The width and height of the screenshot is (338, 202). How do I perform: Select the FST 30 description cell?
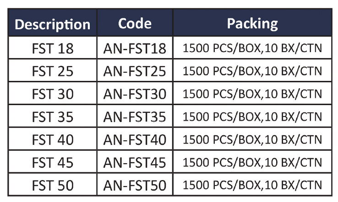click(x=52, y=93)
